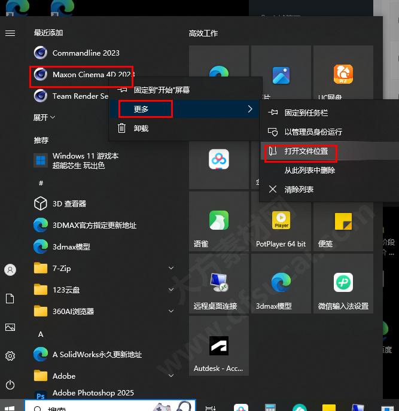
Task: Choose 固定到任务栏 in submenu
Action: click(330, 112)
